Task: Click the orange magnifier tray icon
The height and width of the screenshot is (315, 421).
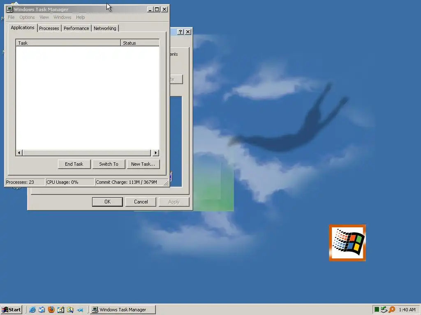Action: 392,310
